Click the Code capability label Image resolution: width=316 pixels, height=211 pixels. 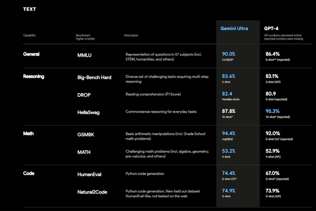click(x=28, y=173)
